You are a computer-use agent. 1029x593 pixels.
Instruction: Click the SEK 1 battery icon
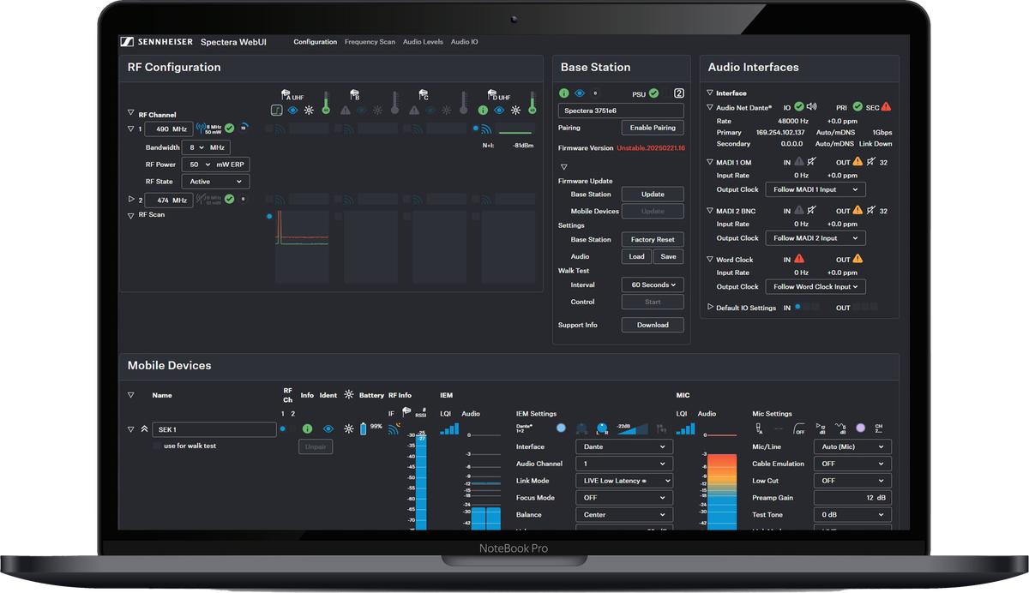coord(363,428)
